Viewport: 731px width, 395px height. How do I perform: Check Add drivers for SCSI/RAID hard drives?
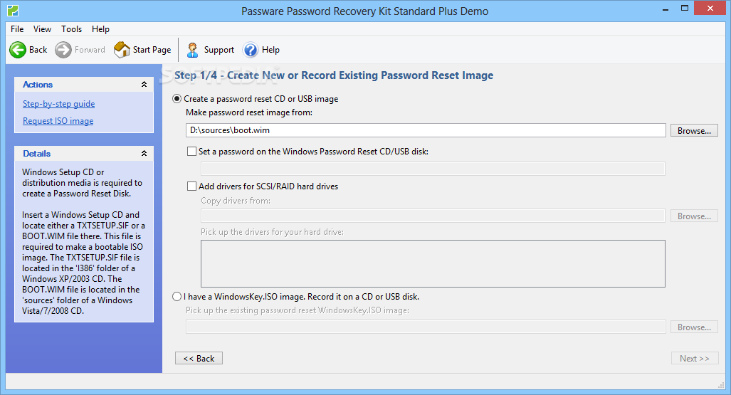point(191,186)
